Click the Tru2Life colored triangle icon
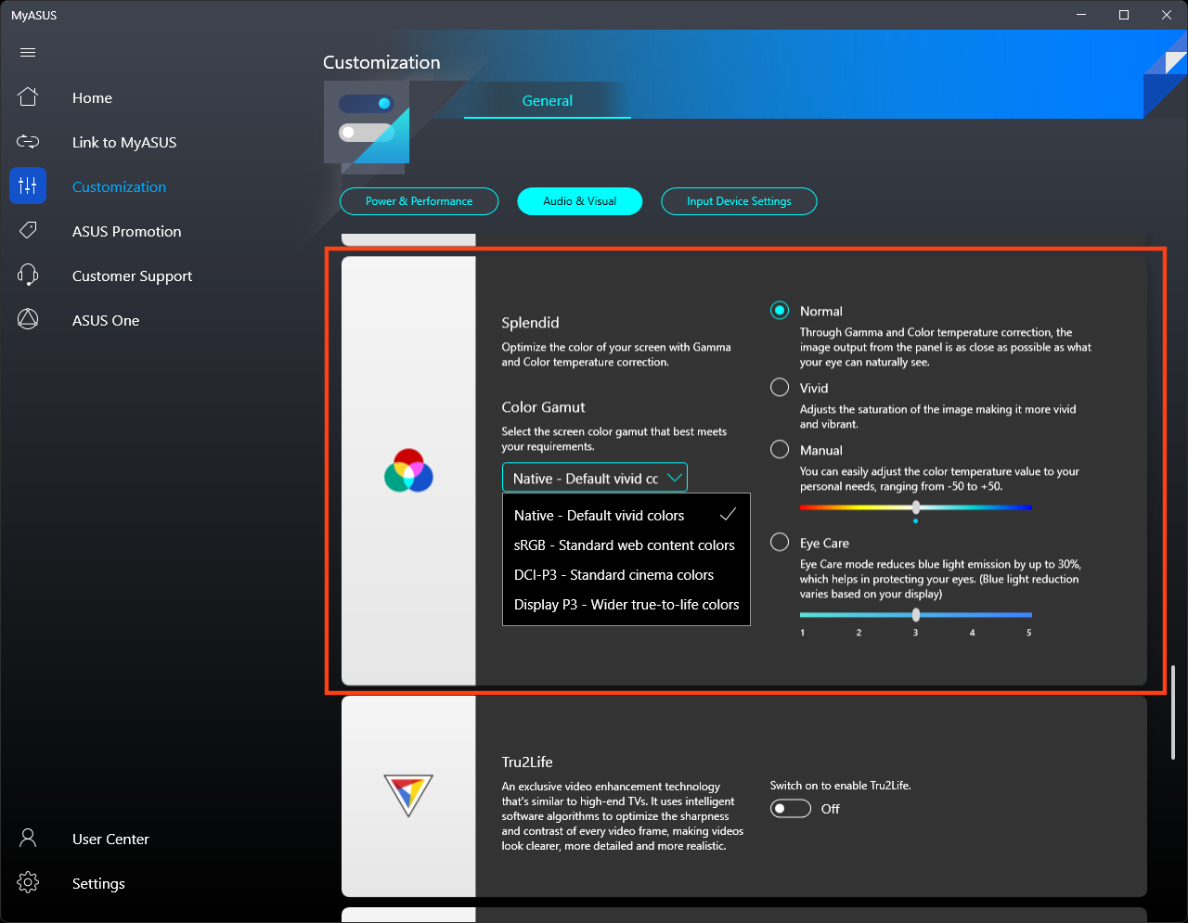The width and height of the screenshot is (1188, 923). (x=408, y=795)
